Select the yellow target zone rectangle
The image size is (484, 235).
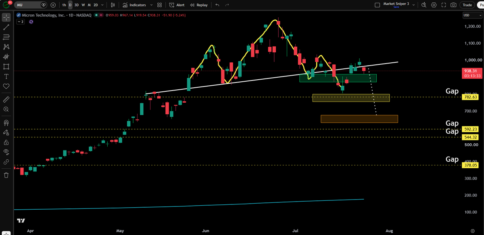coord(351,98)
